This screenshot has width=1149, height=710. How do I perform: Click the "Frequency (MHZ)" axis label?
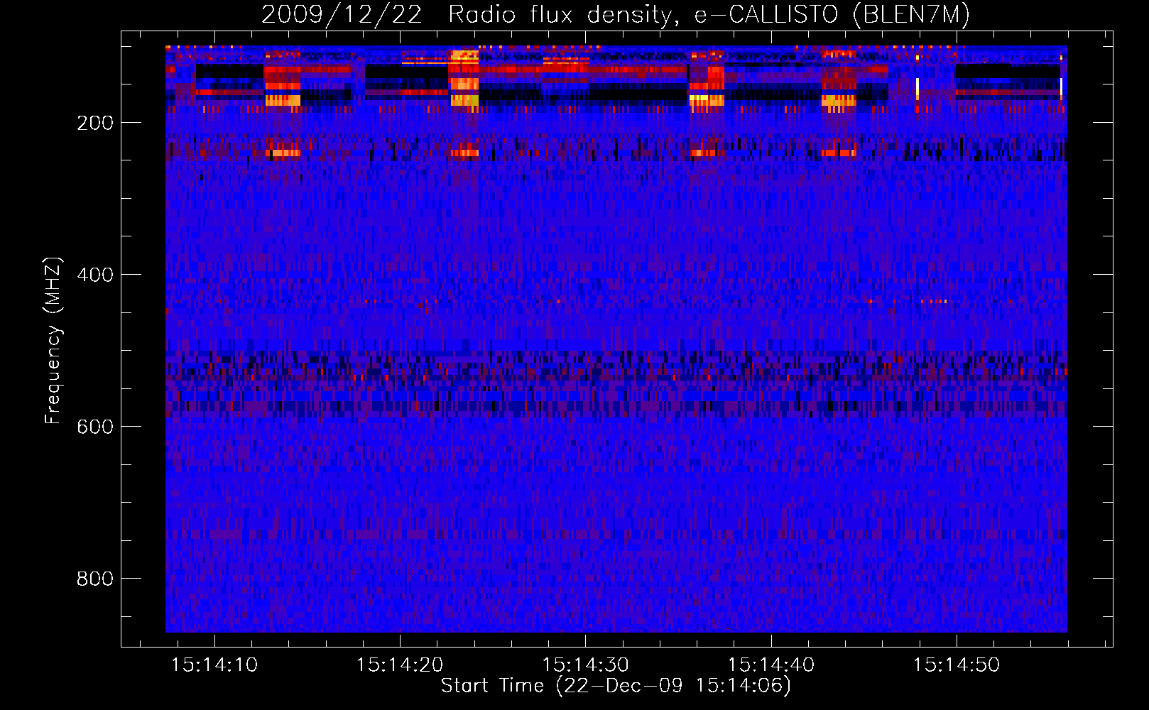click(53, 340)
